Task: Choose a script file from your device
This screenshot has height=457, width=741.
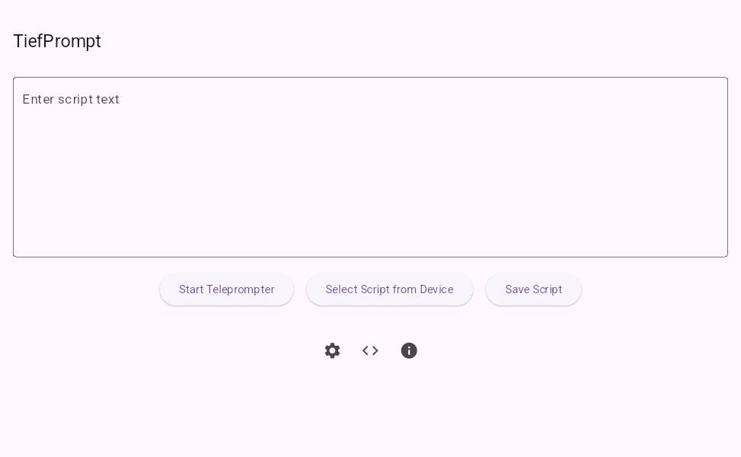Action: (389, 289)
